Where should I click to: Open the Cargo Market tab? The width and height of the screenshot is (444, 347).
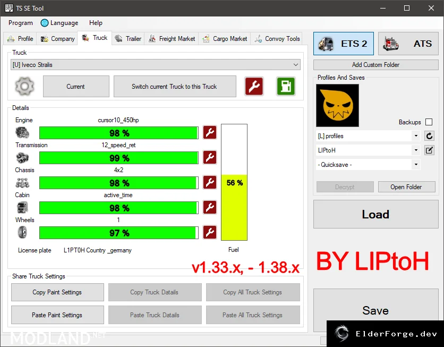225,38
